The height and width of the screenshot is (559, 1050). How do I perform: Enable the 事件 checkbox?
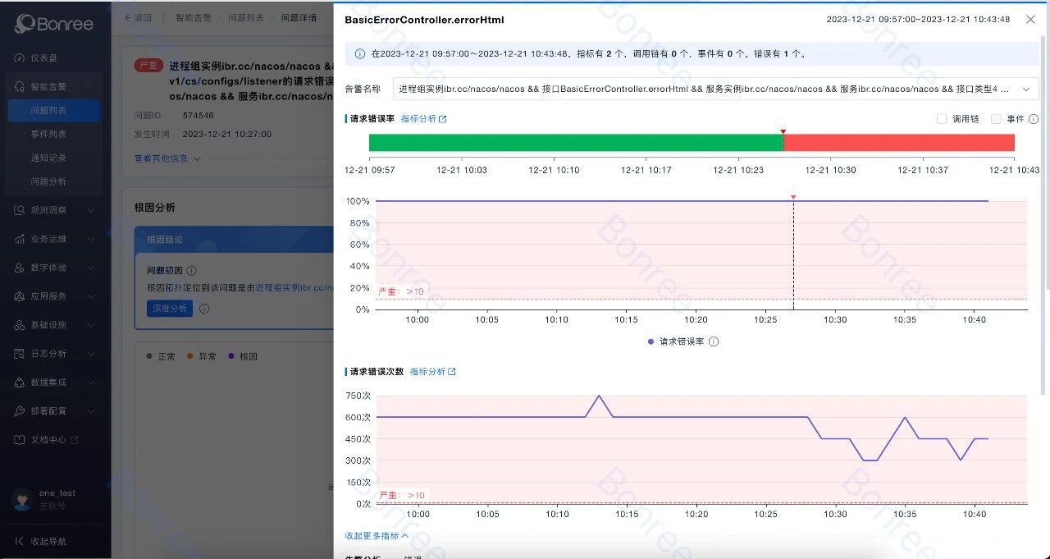996,119
